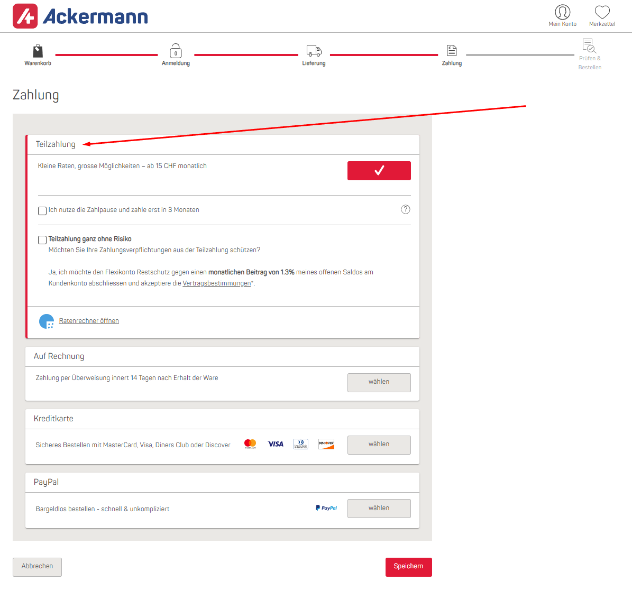Tick Teilzahlung ganz ohne Risiko checkbox
This screenshot has height=600, width=632.
42,240
